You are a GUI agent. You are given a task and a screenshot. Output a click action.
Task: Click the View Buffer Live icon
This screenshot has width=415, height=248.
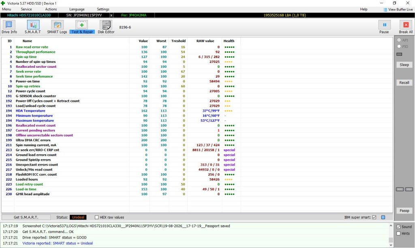click(385, 10)
